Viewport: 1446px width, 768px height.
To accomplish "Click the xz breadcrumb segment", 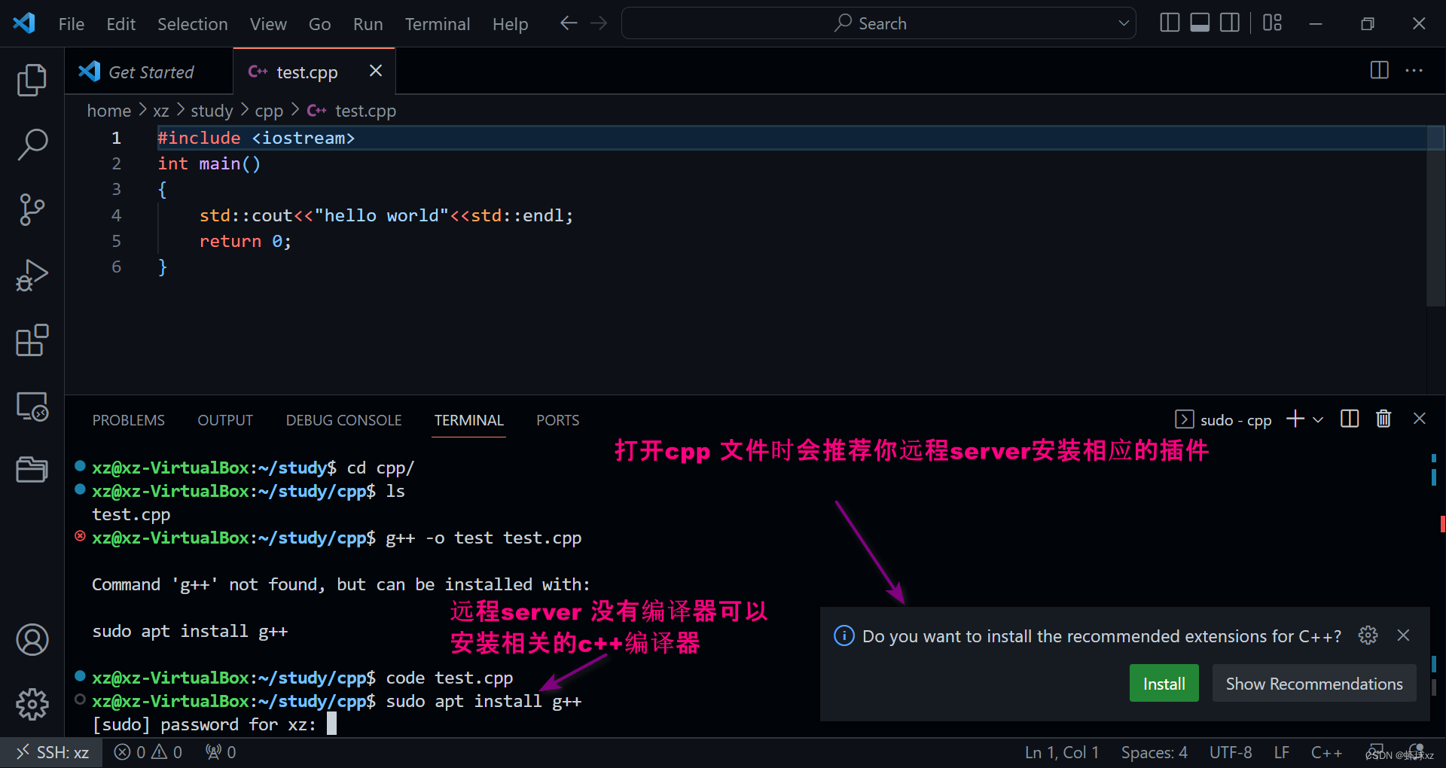I will click(160, 111).
